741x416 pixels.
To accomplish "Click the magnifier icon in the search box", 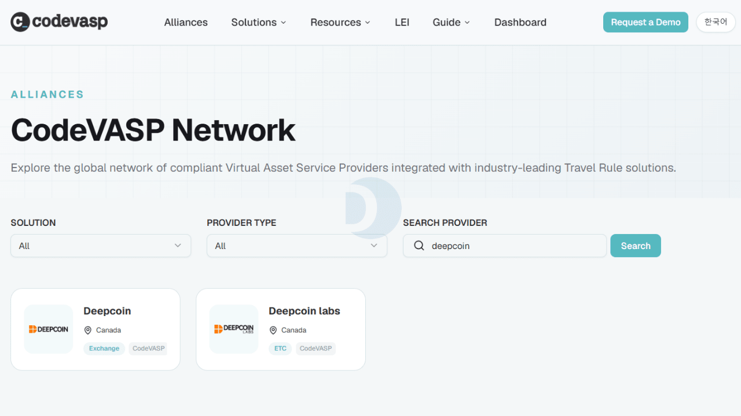I will coord(419,246).
